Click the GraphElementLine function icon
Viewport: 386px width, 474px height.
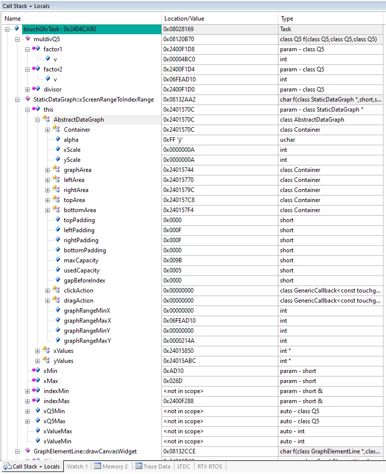click(x=28, y=450)
